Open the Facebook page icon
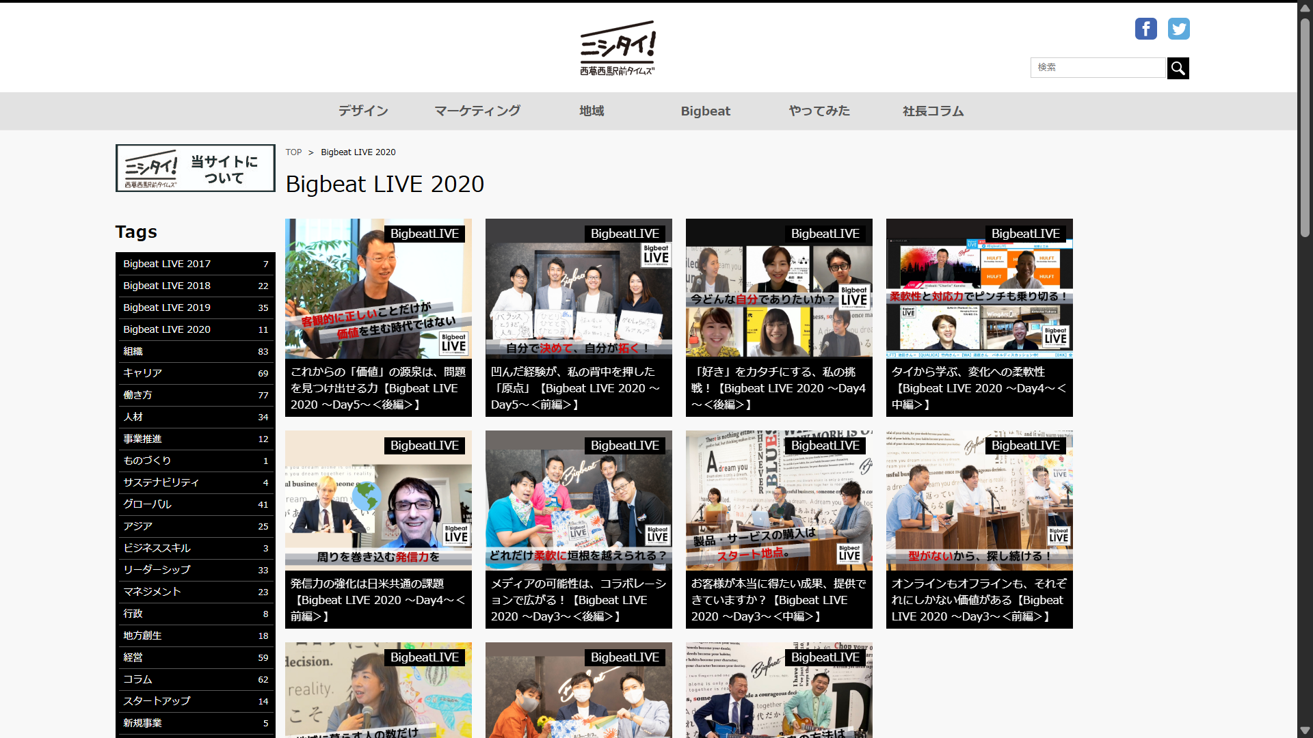The image size is (1313, 738). click(x=1145, y=29)
